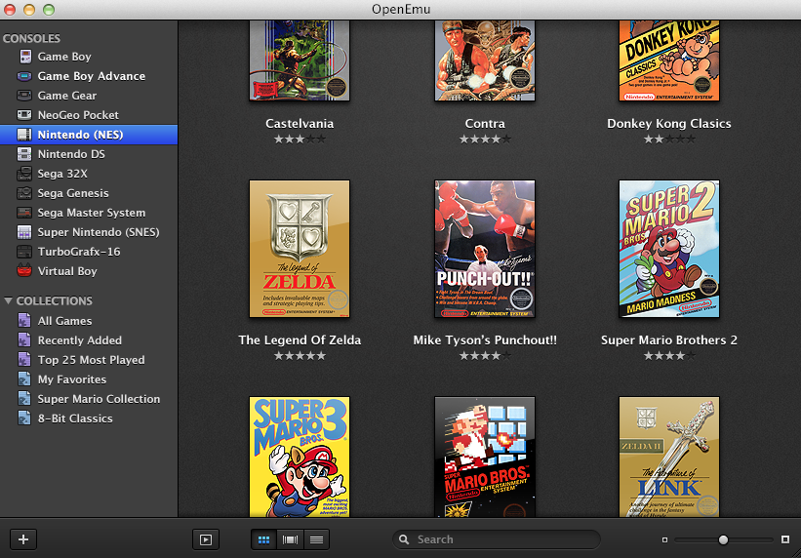Screen dimensions: 801x558
Task: Change rating under Super Mario Brothers 2
Action: click(669, 356)
